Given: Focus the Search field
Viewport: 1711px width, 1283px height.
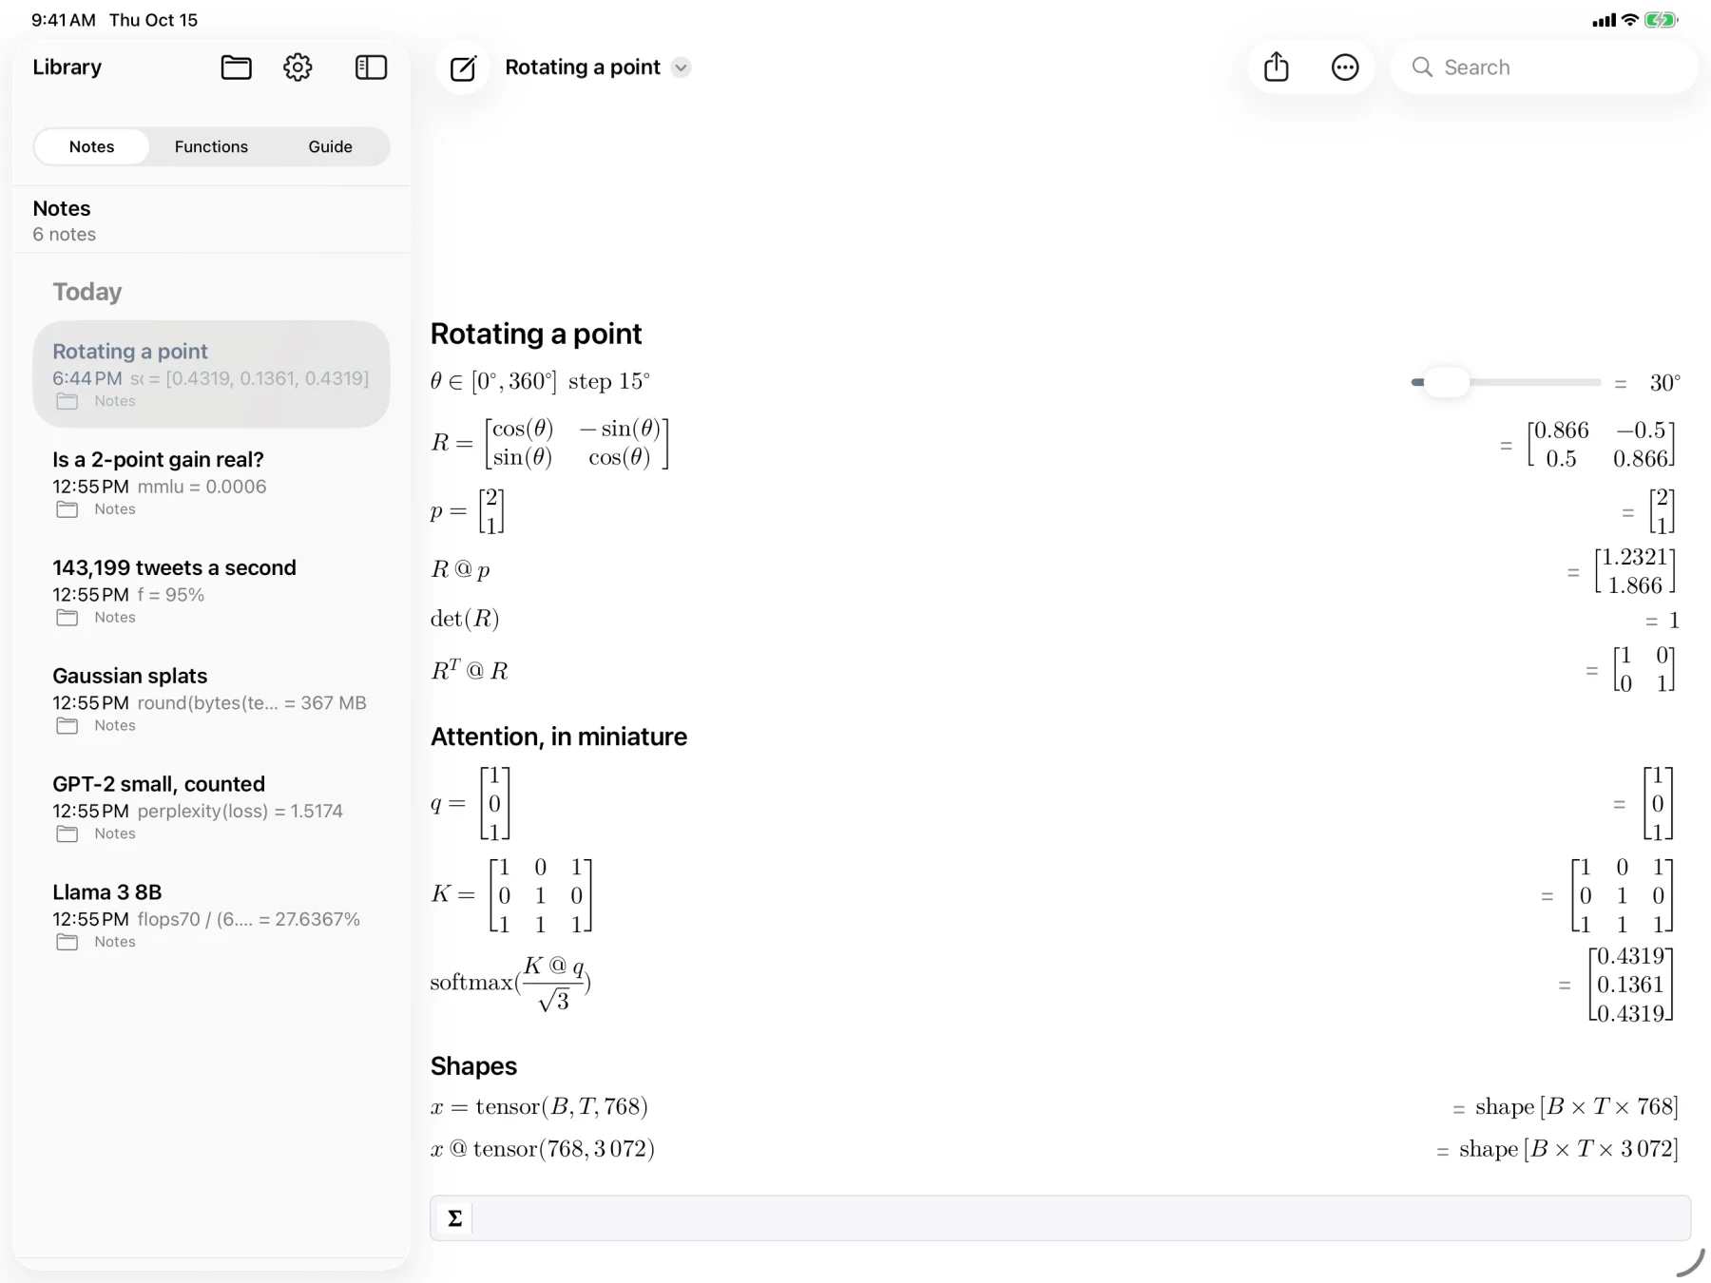Looking at the screenshot, I should [1545, 67].
